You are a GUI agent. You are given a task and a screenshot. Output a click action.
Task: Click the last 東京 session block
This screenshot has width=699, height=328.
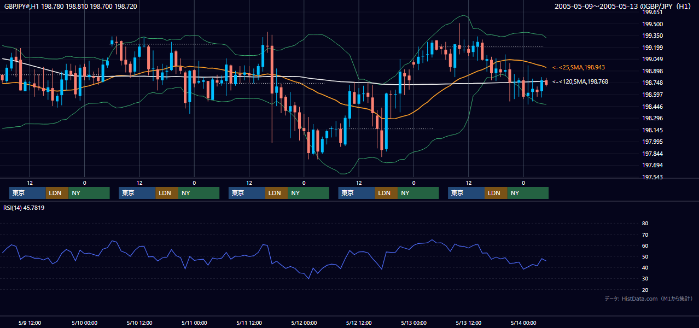point(466,193)
